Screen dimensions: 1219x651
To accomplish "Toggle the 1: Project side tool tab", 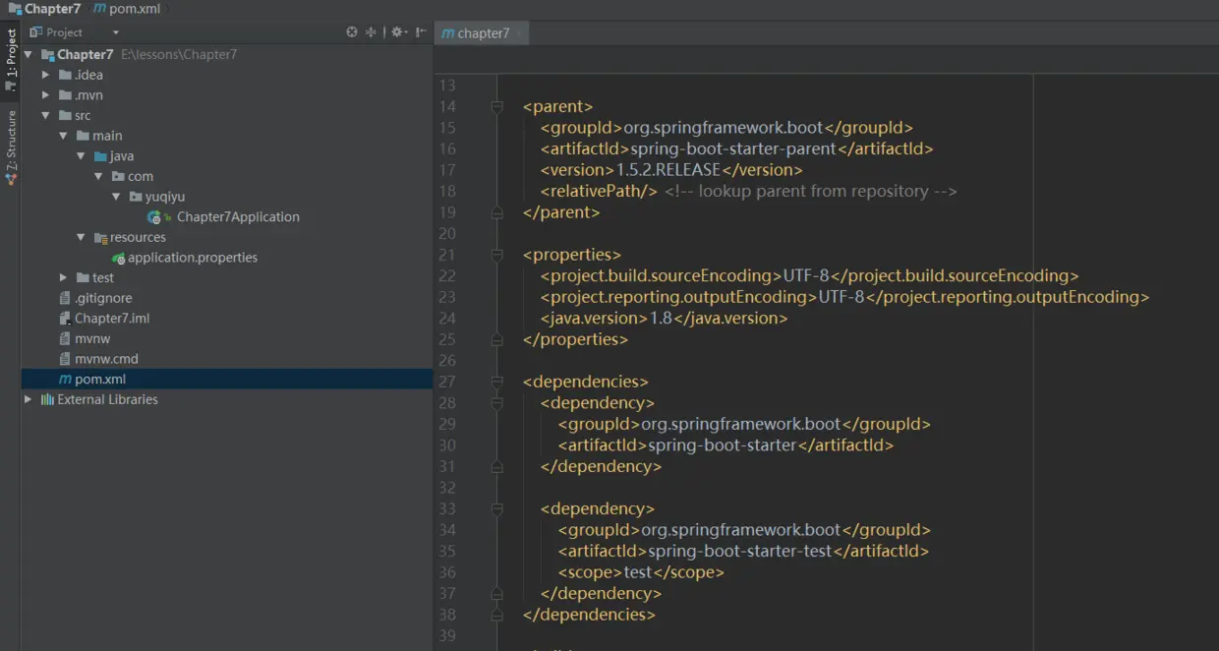I will tap(11, 56).
